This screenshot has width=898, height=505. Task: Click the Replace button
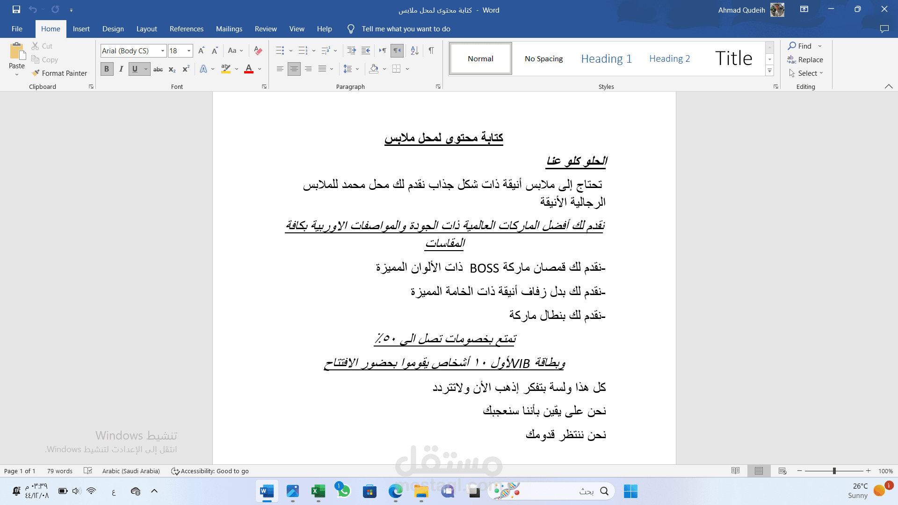point(805,59)
